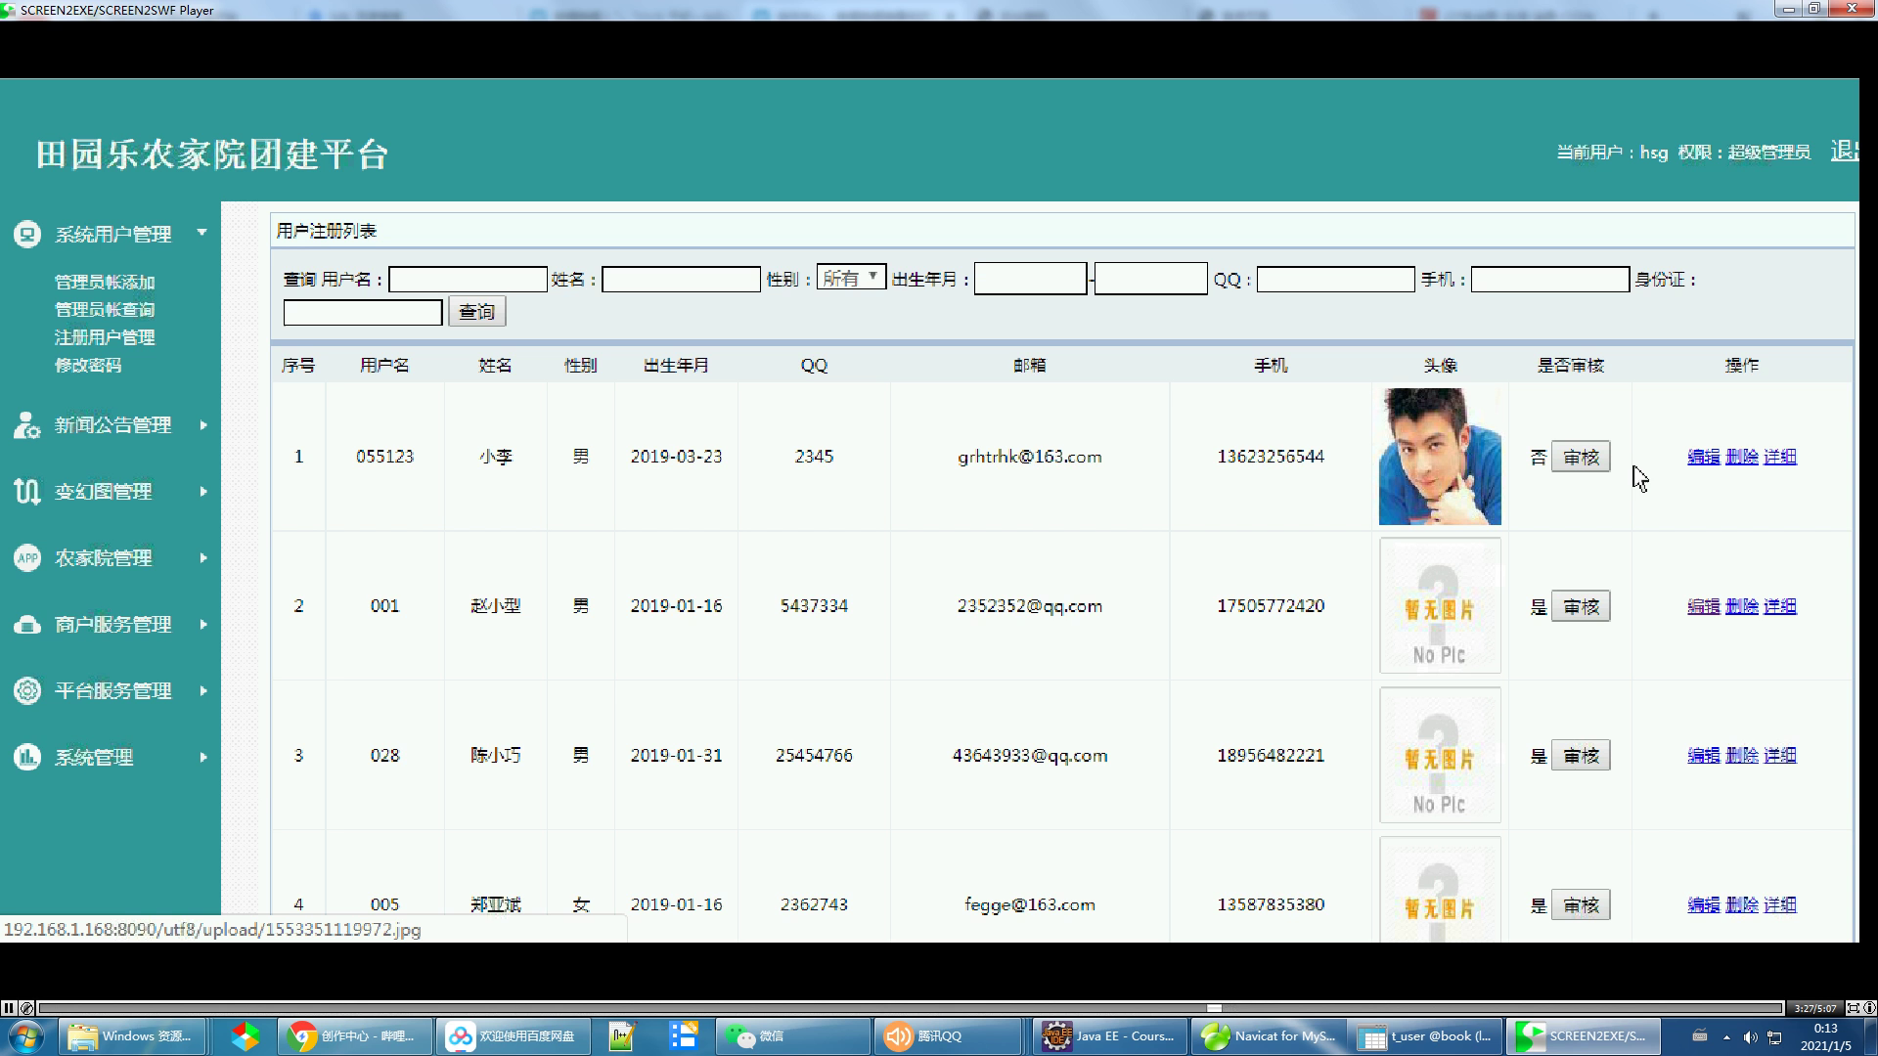The height and width of the screenshot is (1056, 1878).
Task: Expand 新闻公告管理 menu arrow
Action: point(203,425)
